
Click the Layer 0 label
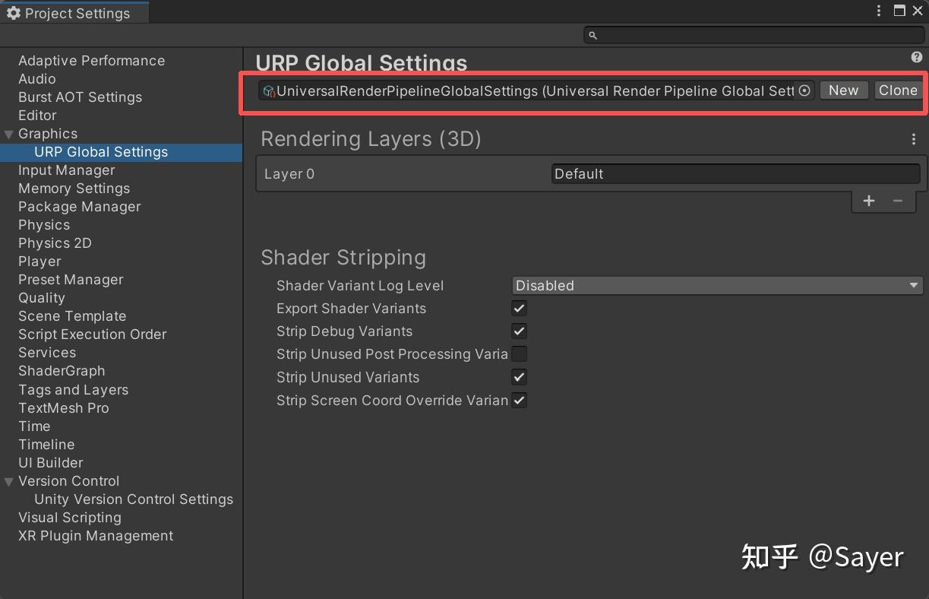(289, 174)
